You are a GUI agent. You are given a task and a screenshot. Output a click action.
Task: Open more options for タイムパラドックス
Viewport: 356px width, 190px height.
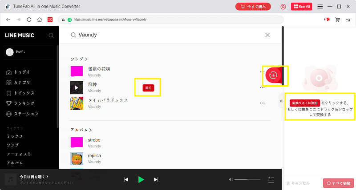coord(262,103)
